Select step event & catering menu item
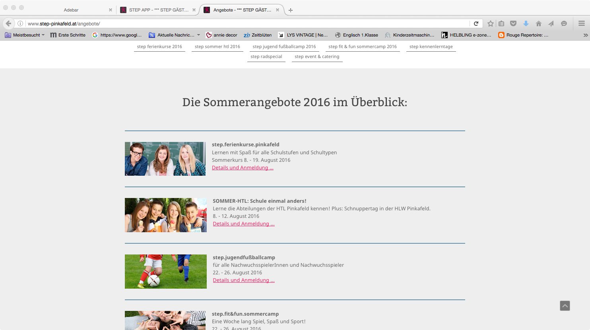Viewport: 590px width, 330px height. 317,56
